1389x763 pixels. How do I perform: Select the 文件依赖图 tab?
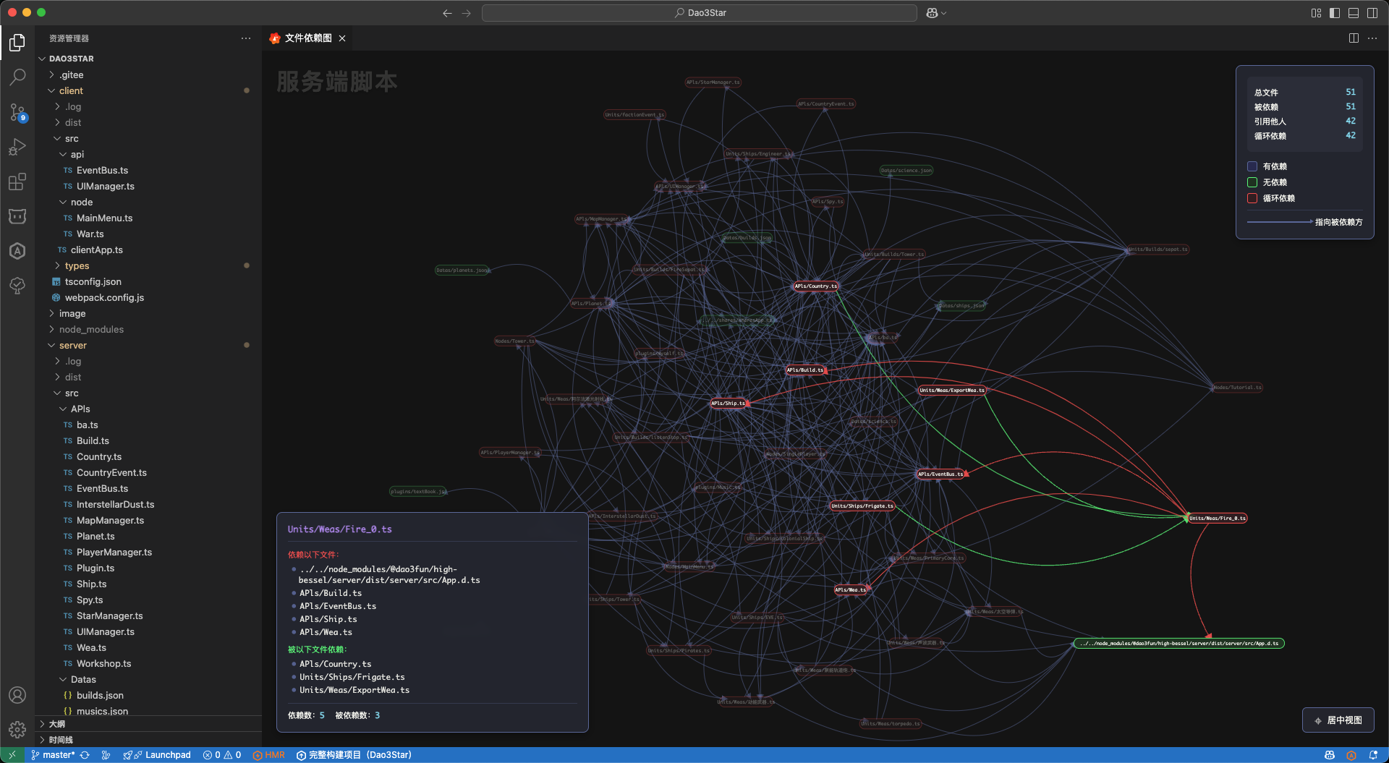[x=307, y=38]
